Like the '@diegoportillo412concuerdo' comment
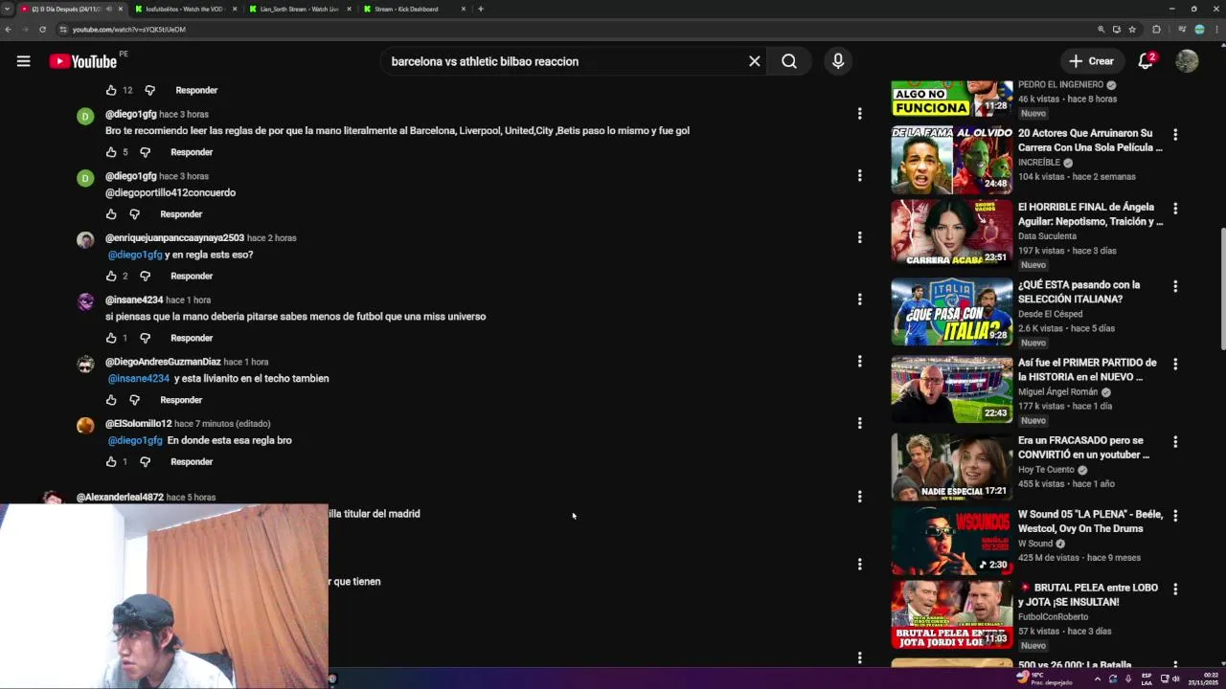Screen dimensions: 1226x689 pos(111,214)
